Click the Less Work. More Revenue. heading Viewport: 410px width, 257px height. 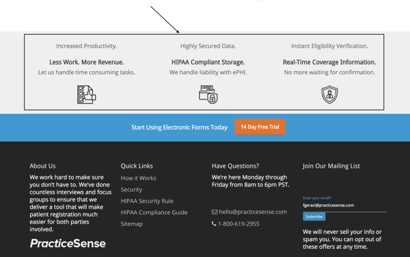point(87,62)
